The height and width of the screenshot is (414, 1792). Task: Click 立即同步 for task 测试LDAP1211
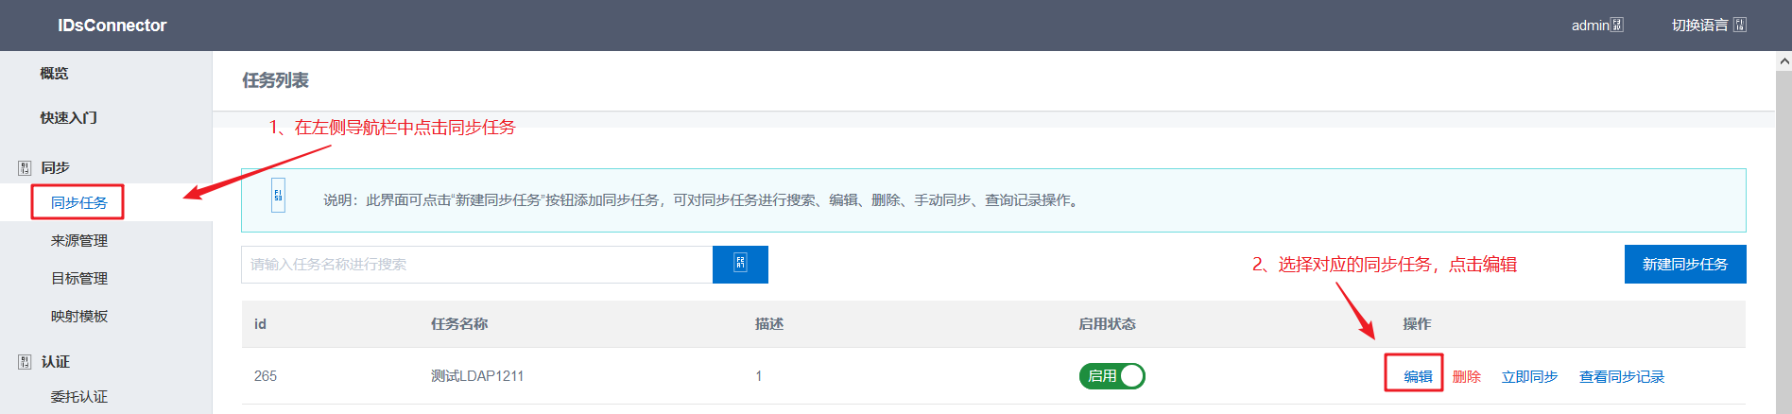click(1530, 376)
